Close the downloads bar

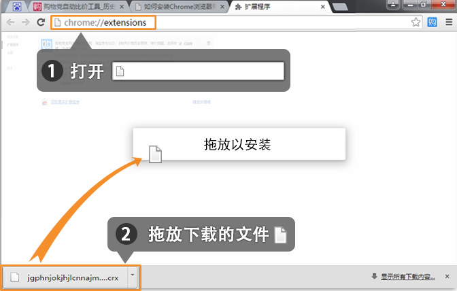point(446,277)
